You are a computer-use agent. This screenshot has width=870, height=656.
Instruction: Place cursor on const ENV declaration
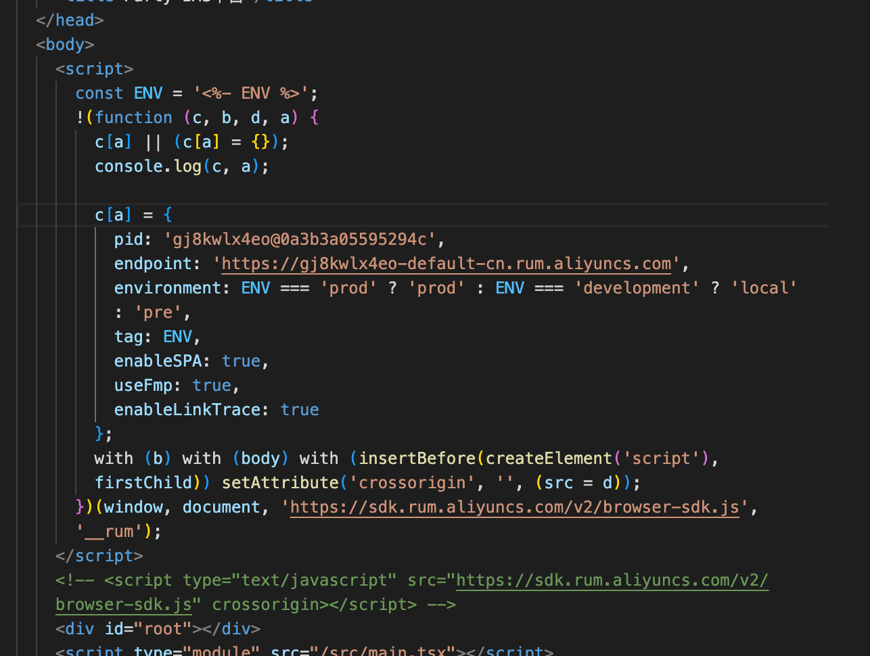tap(197, 93)
